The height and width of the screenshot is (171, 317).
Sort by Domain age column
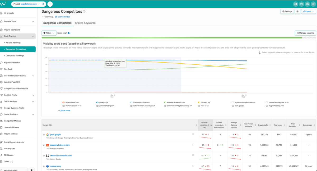coord(314,125)
